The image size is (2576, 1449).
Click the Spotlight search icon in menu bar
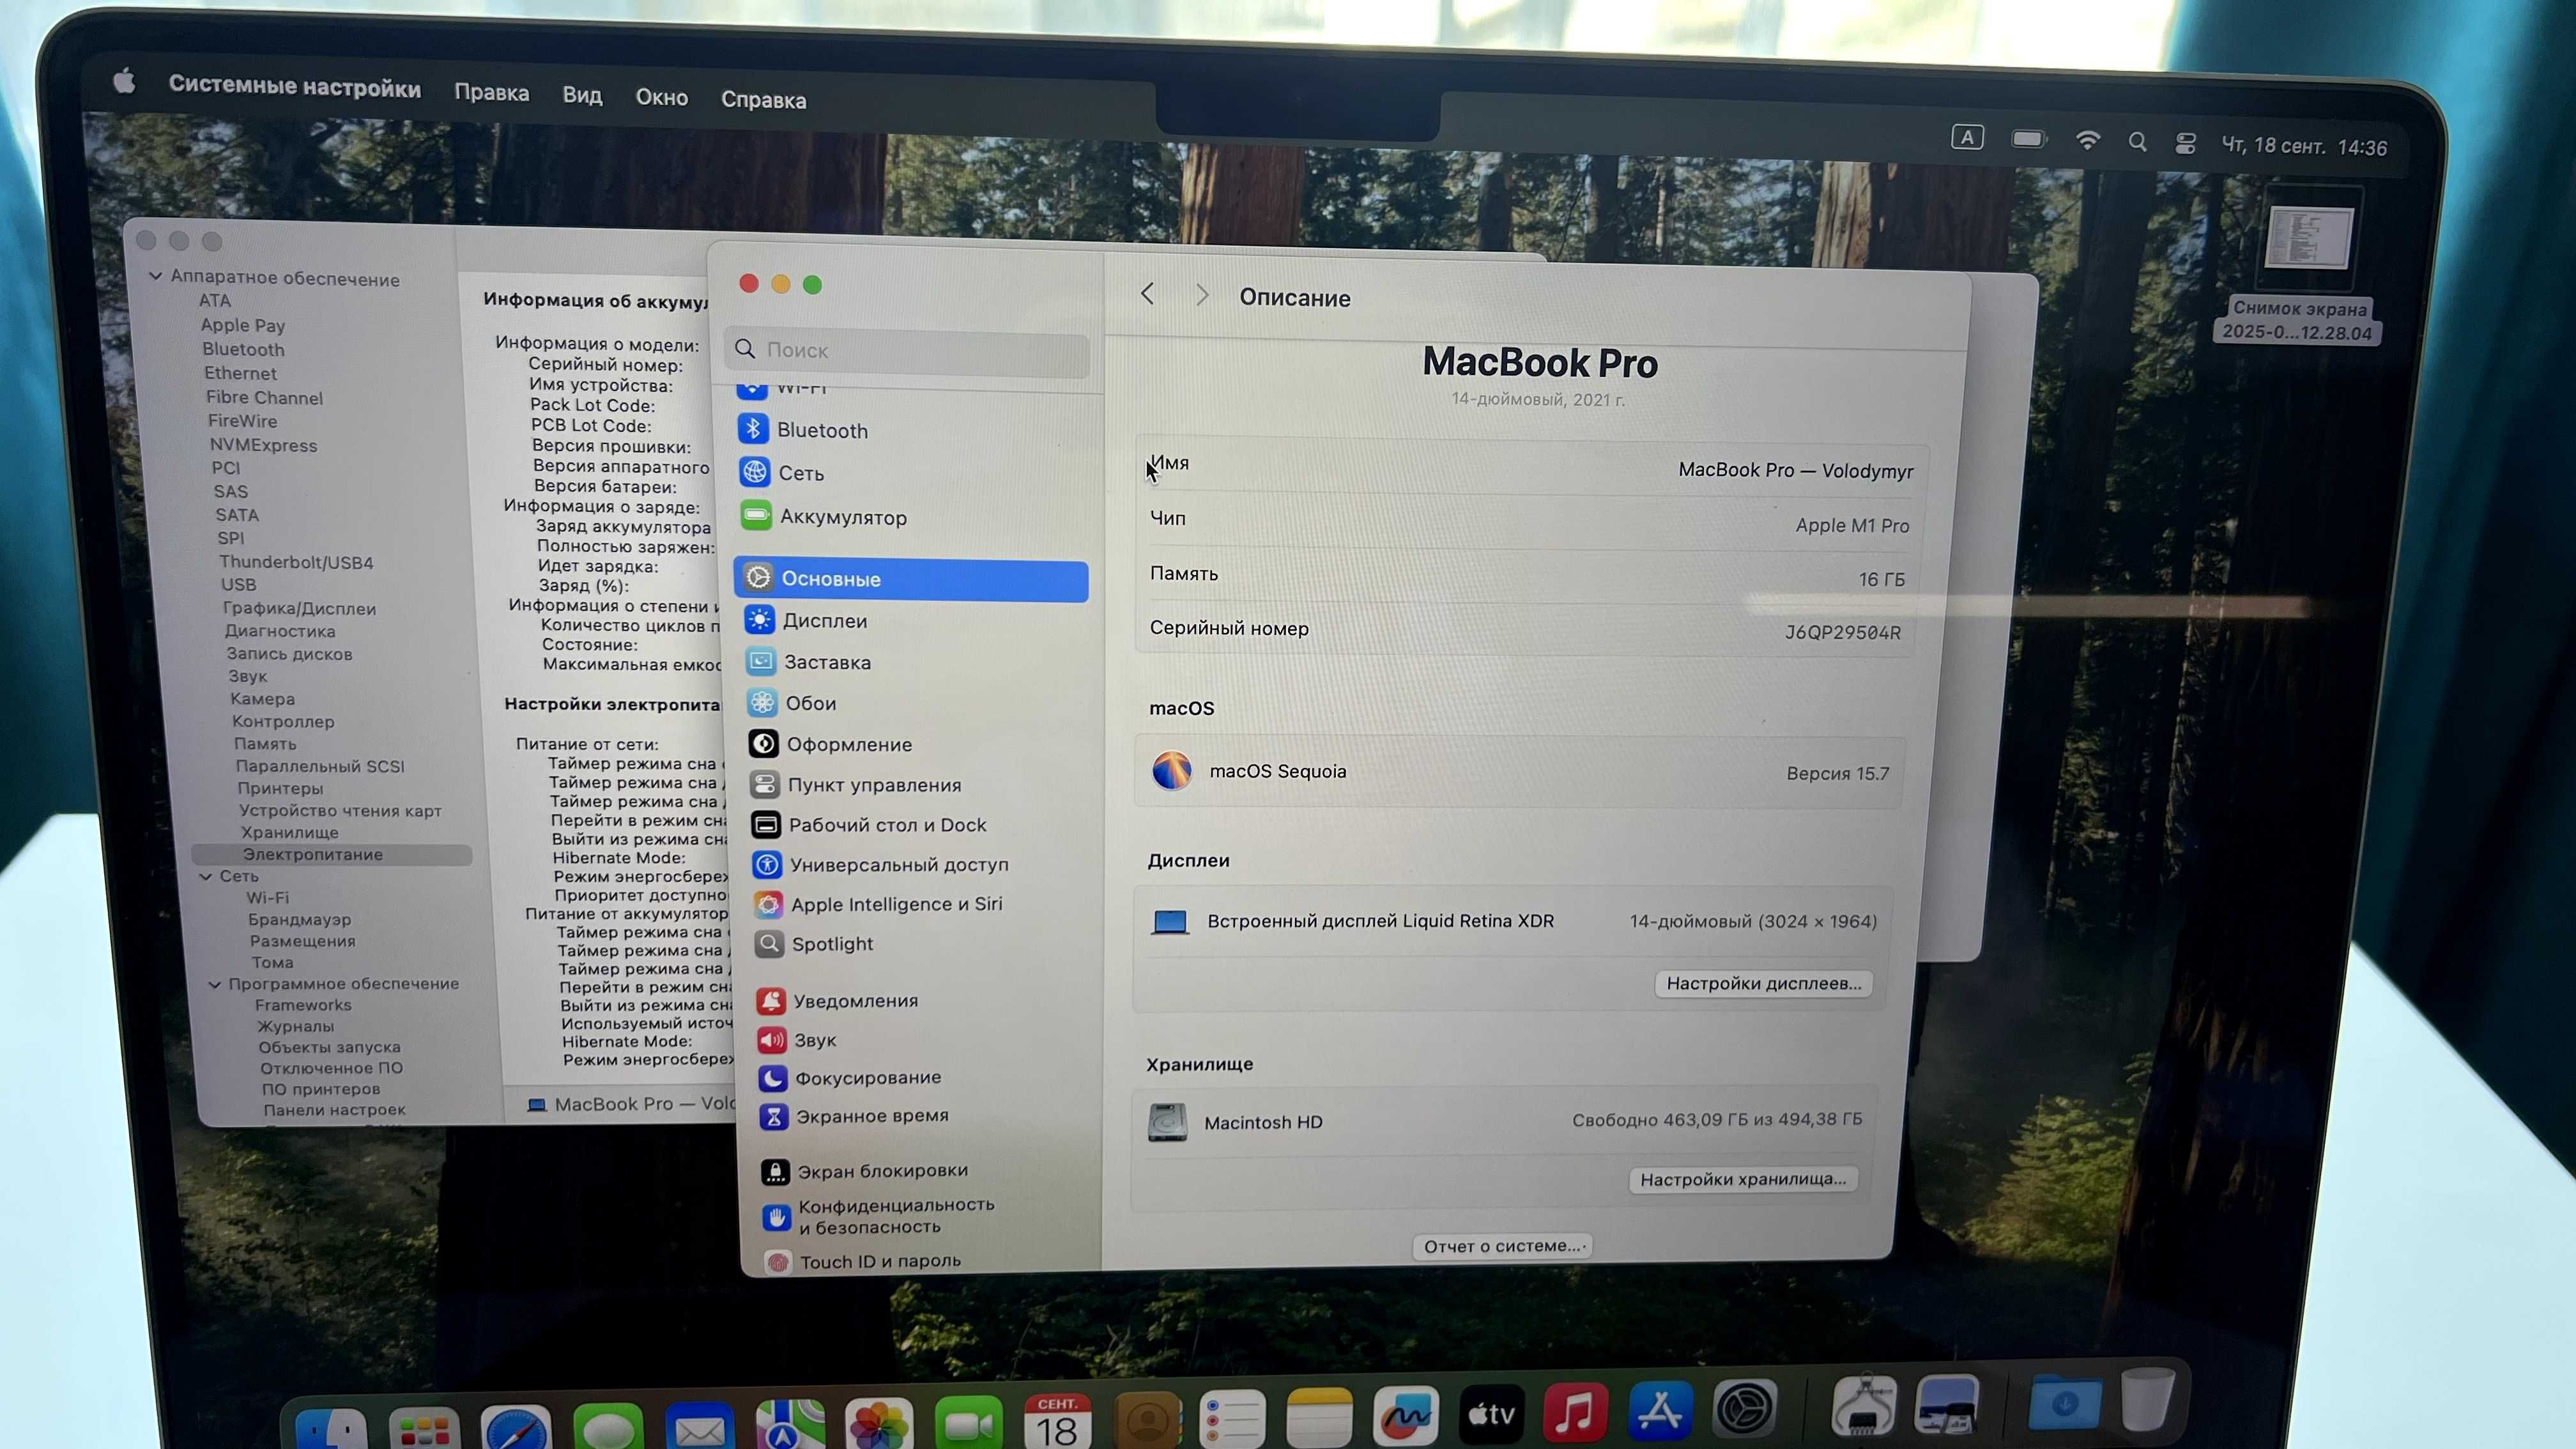coord(2137,142)
